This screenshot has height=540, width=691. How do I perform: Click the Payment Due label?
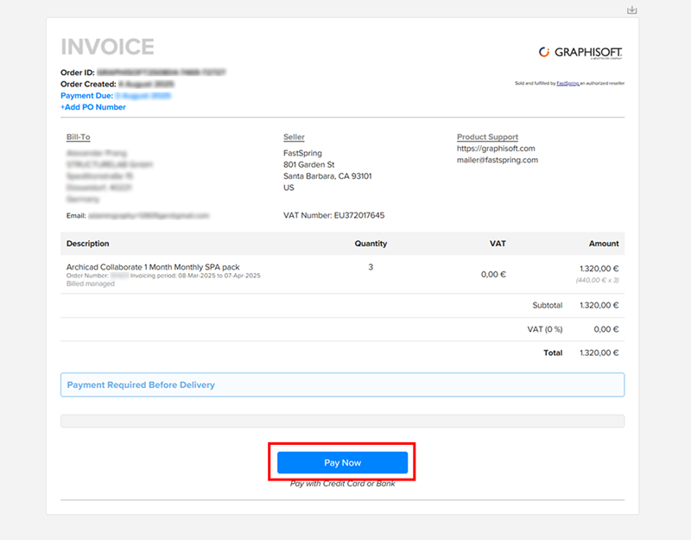coord(87,96)
